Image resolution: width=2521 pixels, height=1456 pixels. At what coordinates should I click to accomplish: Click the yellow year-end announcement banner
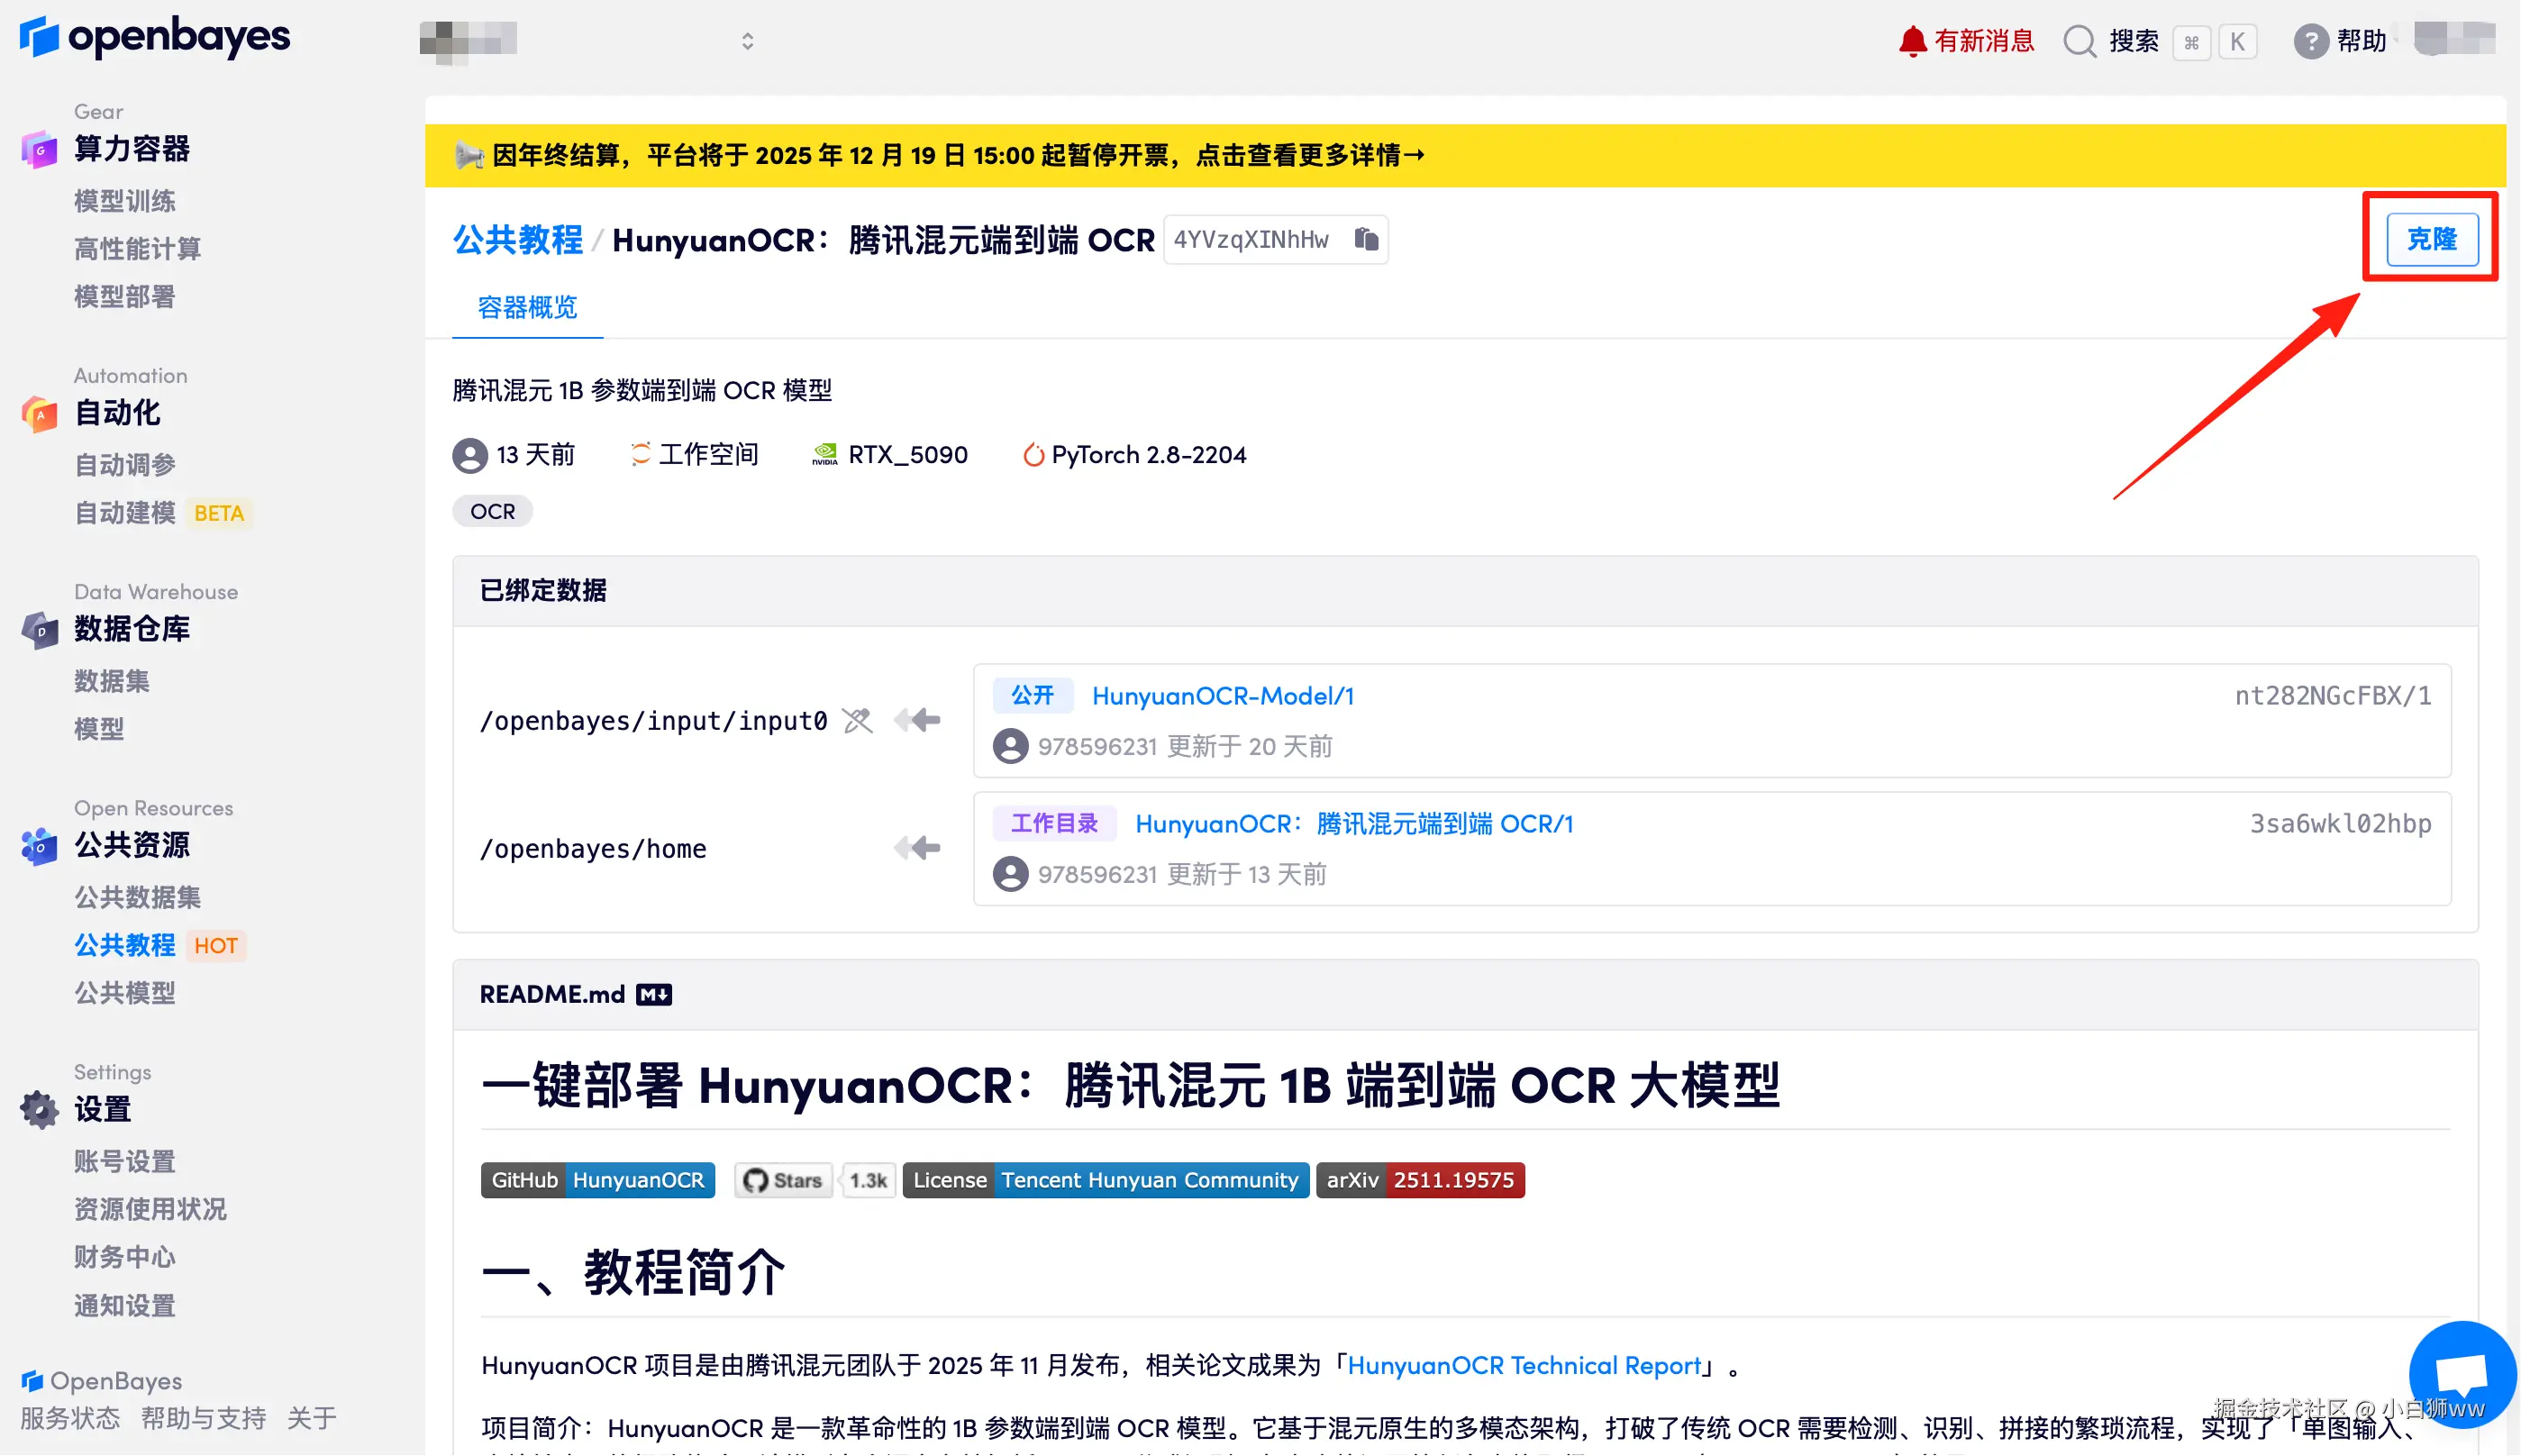pos(957,155)
